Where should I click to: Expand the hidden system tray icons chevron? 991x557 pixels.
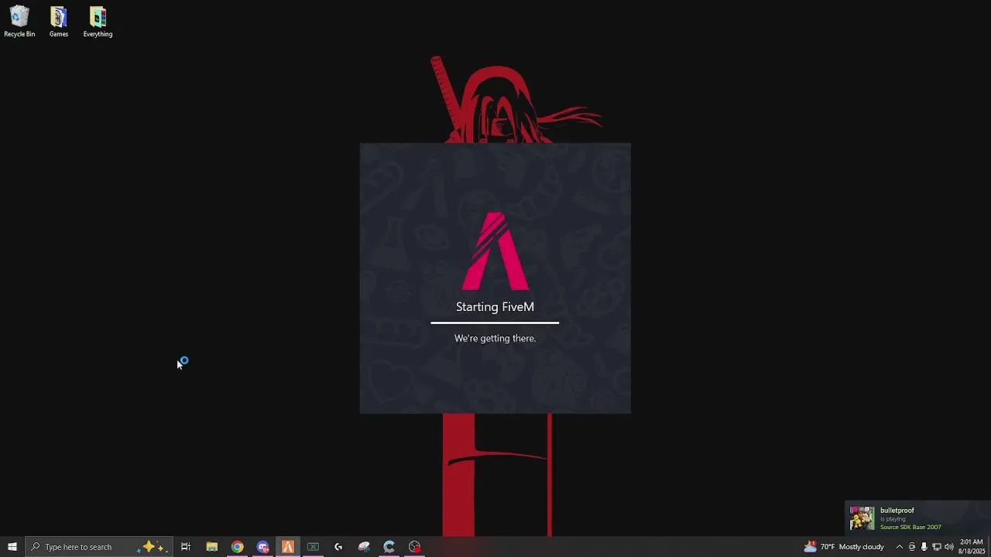click(x=899, y=547)
